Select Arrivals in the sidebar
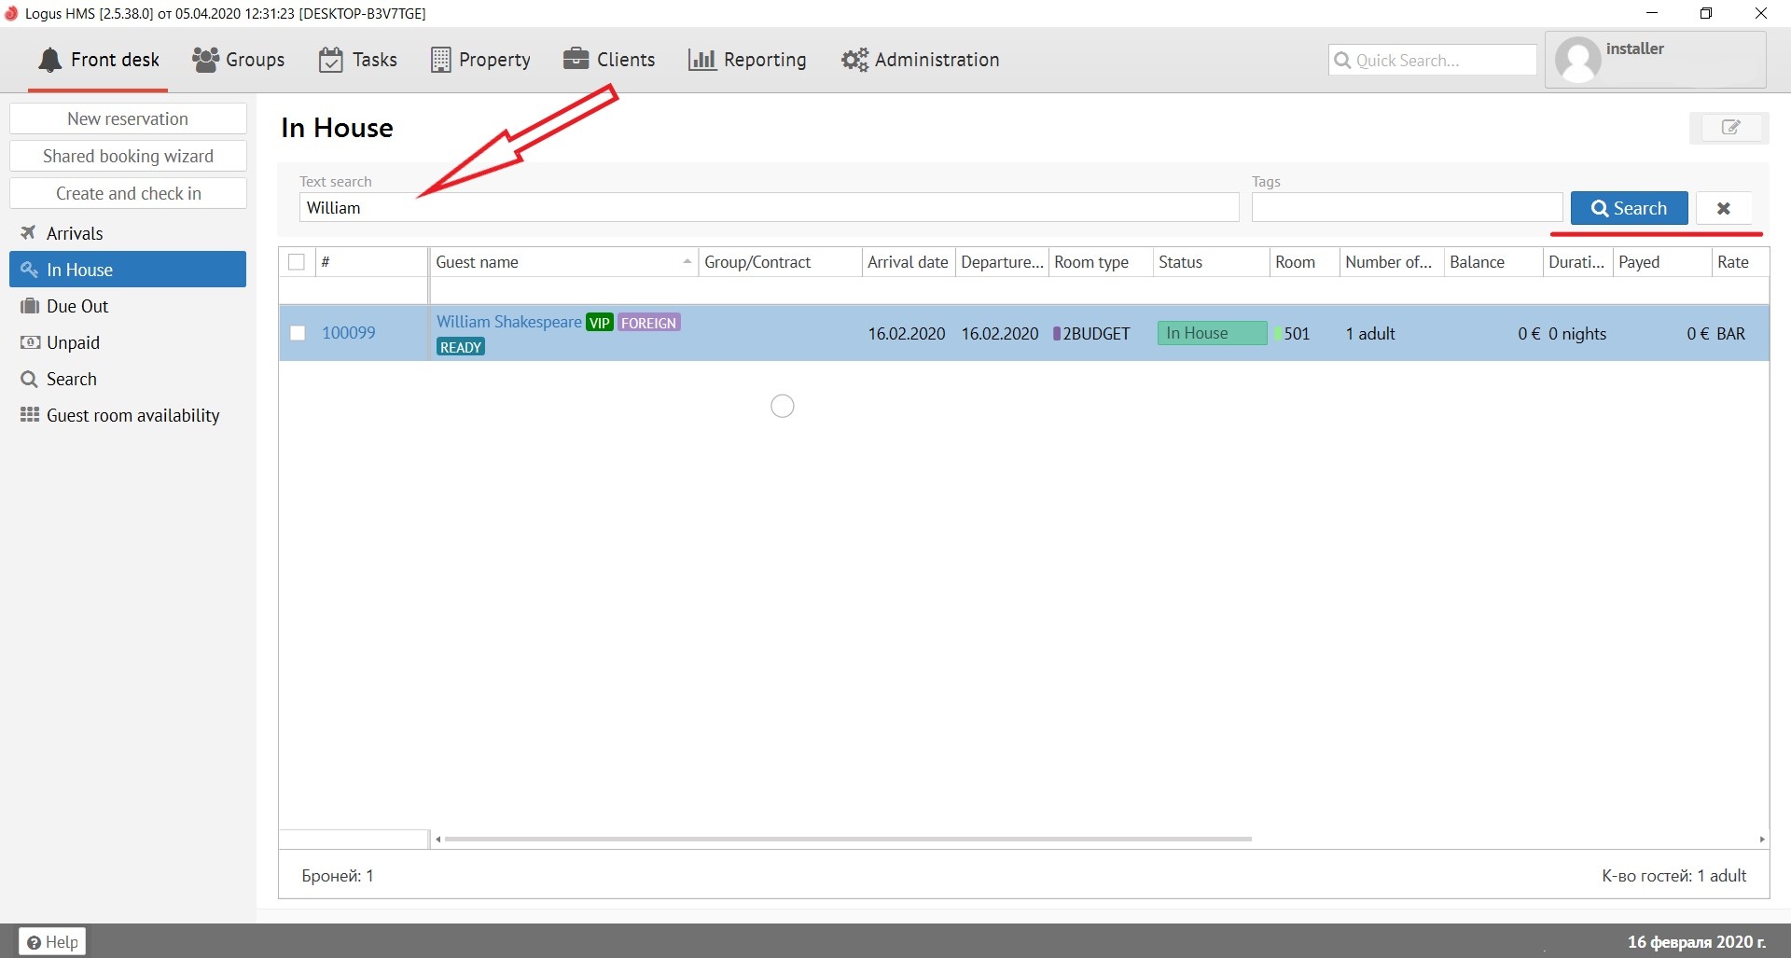 [128, 233]
